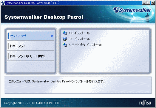Click the FUJITSU logo in footer
156x108 pixels.
click(x=145, y=103)
